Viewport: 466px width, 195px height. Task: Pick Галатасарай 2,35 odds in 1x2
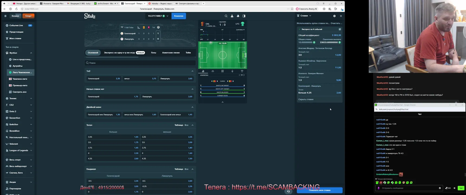pos(104,79)
